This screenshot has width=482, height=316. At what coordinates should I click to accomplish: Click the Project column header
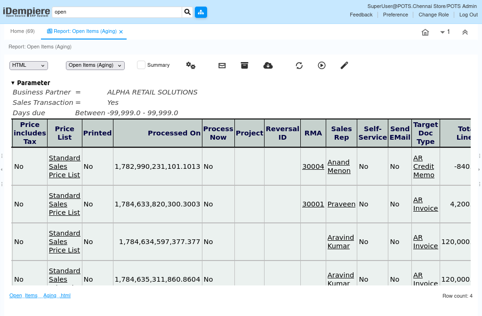click(x=249, y=133)
